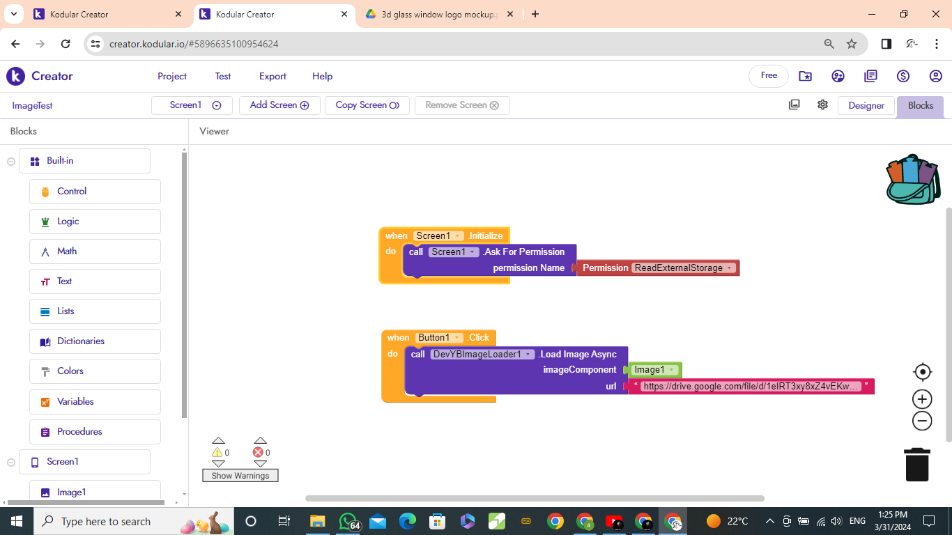The image size is (952, 535).
Task: Click Copy Screen button
Action: click(x=367, y=105)
